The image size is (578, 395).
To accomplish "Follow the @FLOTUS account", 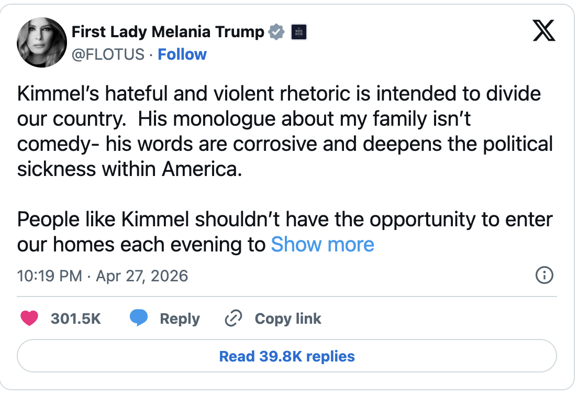I will point(182,54).
